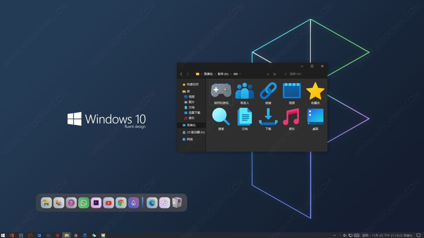Open the 收藏夹 star favorites folder
The image size is (424, 238).
[x=315, y=91]
